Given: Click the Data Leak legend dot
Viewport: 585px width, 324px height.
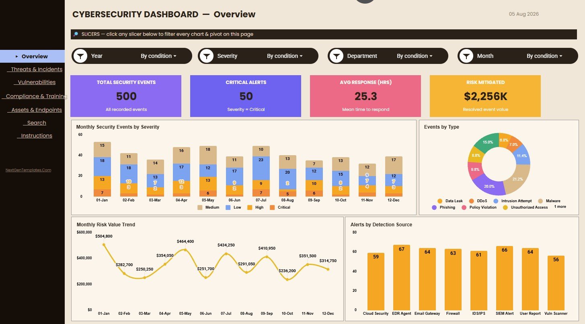Looking at the screenshot, I should point(439,201).
